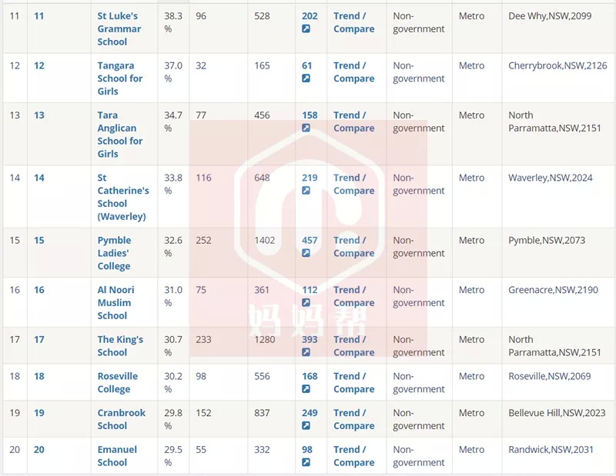
Task: Click Roseville College exam count 168
Action: point(310,376)
